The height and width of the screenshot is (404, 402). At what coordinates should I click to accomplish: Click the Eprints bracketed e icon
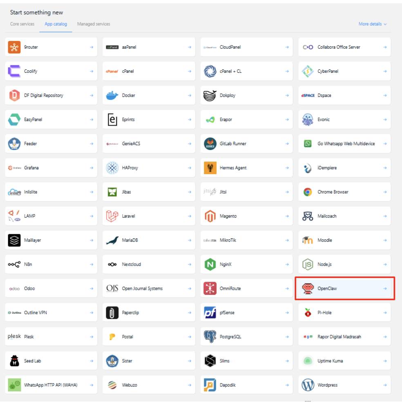click(x=112, y=119)
